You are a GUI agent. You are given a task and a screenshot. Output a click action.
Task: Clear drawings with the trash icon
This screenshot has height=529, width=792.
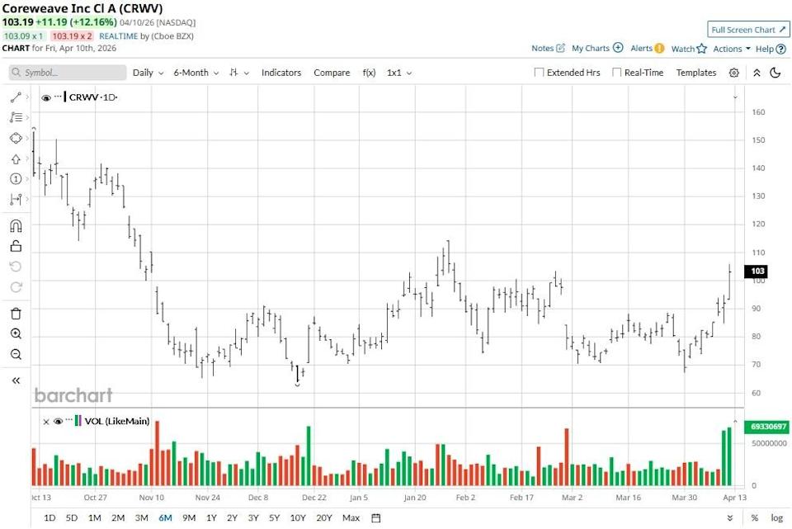tap(15, 314)
